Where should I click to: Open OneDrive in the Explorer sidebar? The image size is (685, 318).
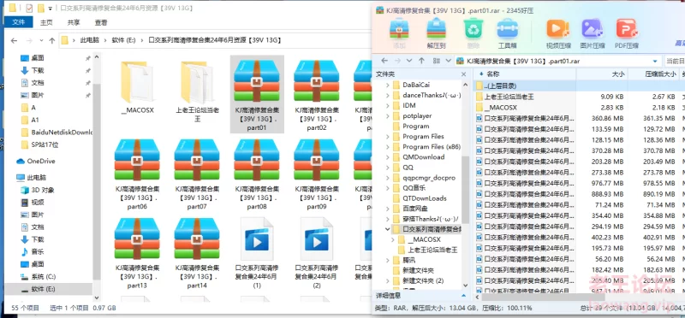(x=37, y=161)
